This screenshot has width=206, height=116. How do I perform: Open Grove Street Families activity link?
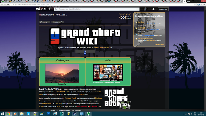click(145, 39)
